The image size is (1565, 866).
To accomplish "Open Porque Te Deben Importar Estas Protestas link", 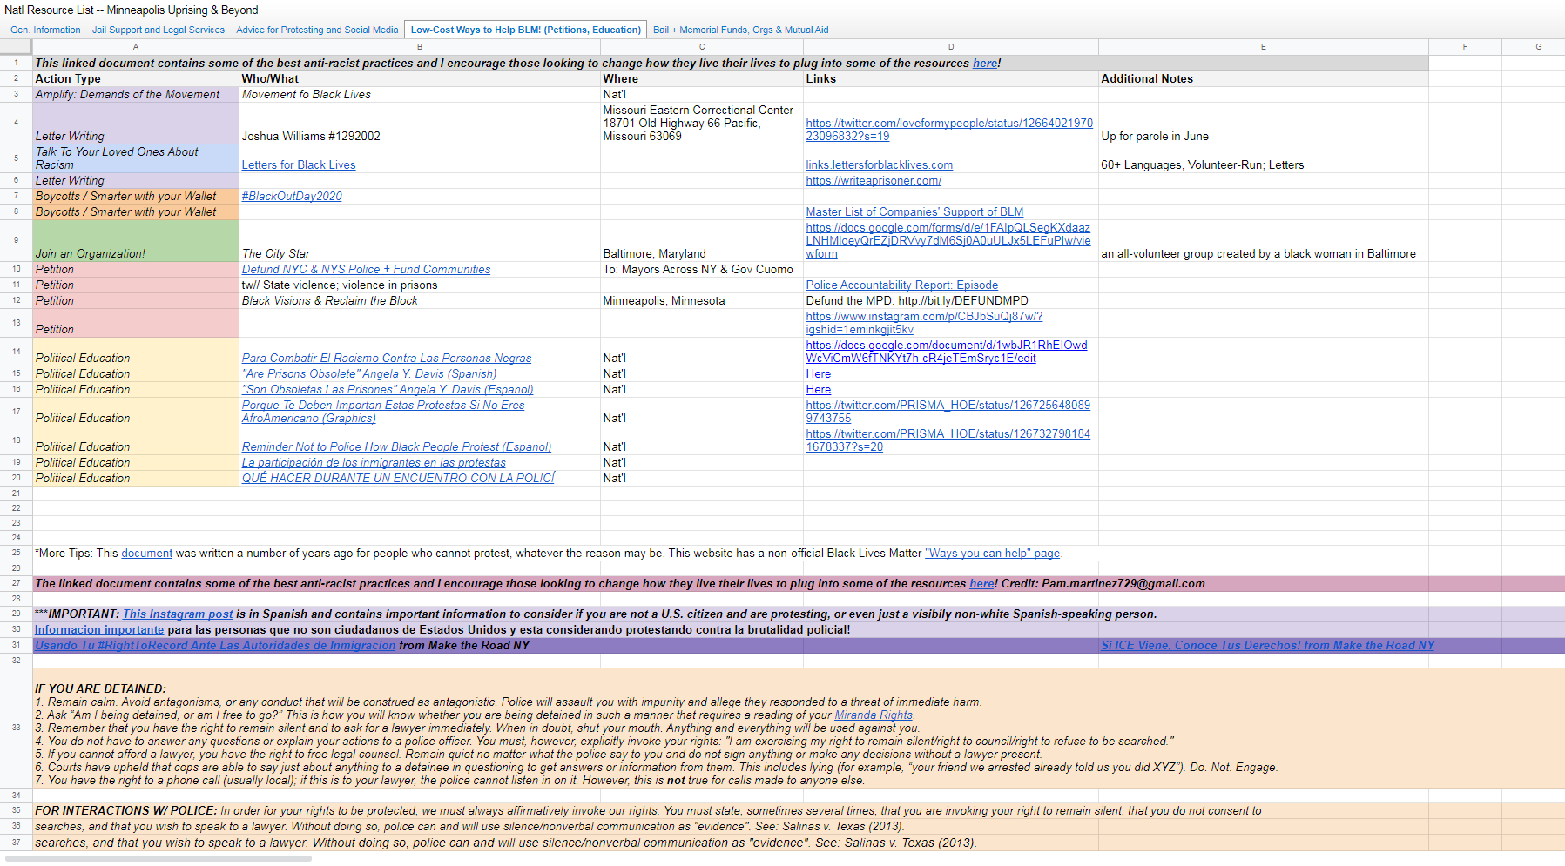I will [383, 412].
